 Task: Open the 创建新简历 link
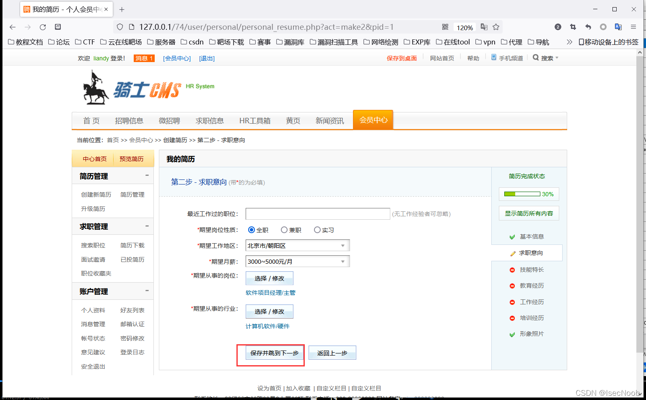pos(96,194)
